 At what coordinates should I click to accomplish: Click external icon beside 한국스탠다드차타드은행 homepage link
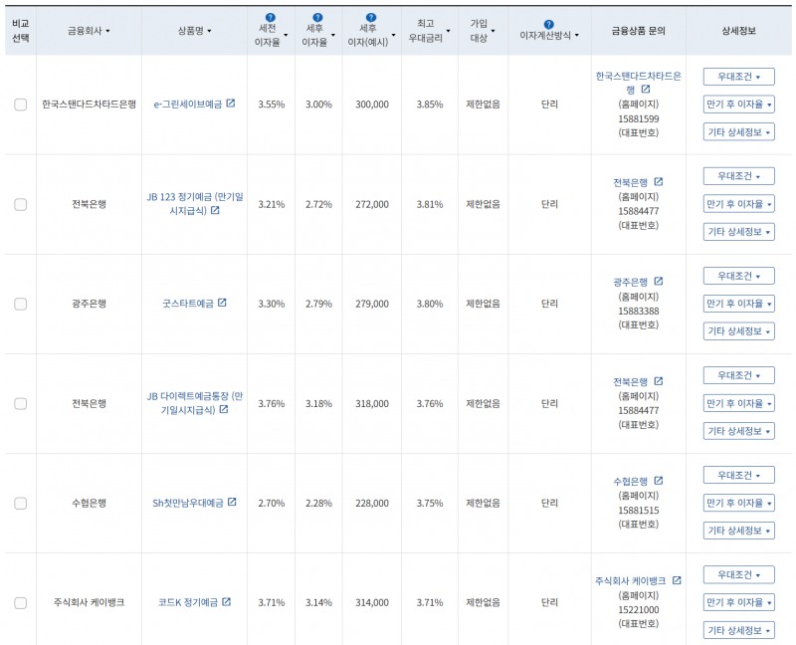pos(646,90)
